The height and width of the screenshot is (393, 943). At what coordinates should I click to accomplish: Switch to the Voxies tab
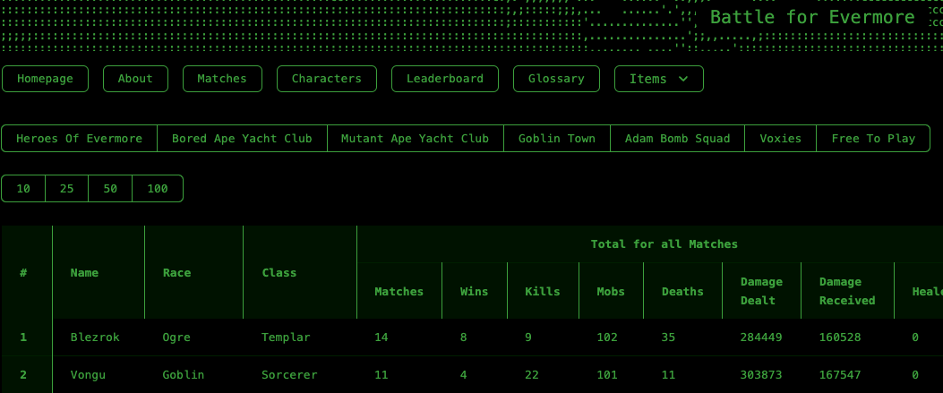(x=780, y=139)
